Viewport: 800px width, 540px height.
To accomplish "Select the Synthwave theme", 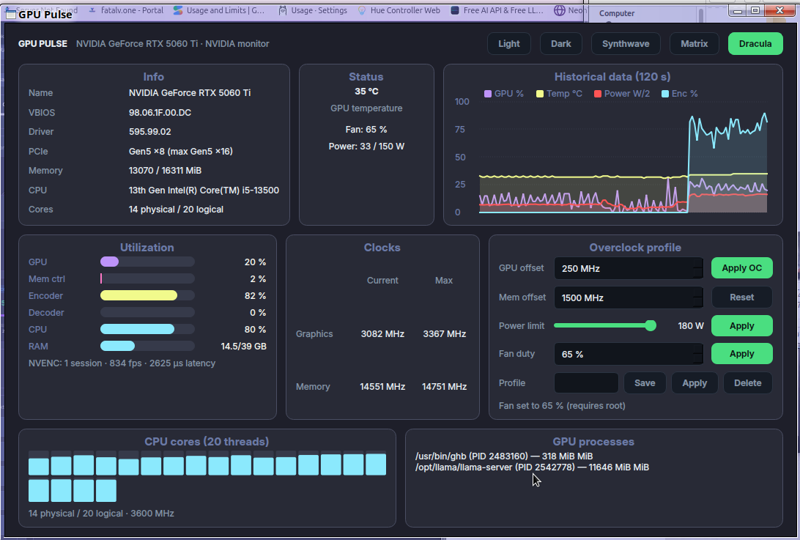I will (626, 44).
